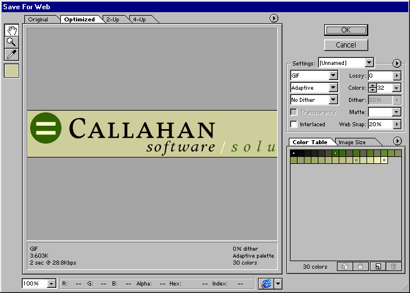Viewport: 410px width, 293px height.
Task: Select the Hand tool
Action: (x=12, y=30)
